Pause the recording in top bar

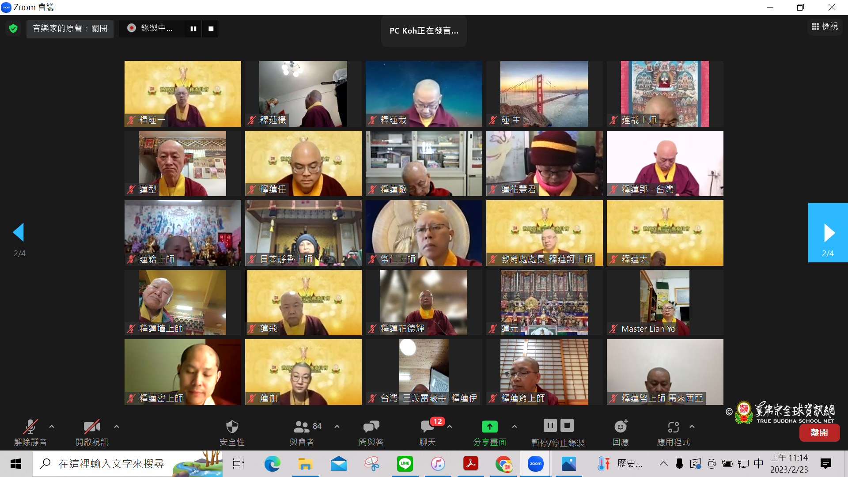193,29
